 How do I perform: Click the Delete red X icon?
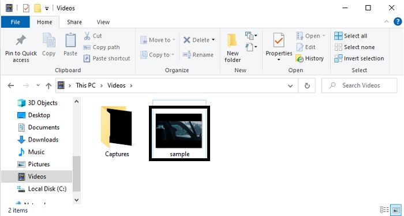coord(187,40)
